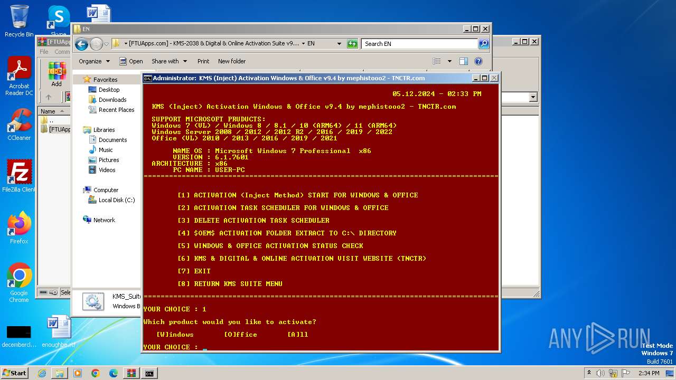Click WinRAR up one level arrow
The height and width of the screenshot is (380, 676).
[x=49, y=97]
